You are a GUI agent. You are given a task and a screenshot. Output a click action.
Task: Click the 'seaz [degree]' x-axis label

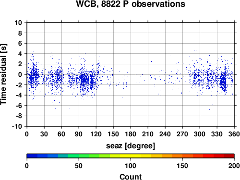131,146
